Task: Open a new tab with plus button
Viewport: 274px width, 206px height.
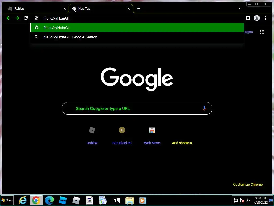Action: (x=139, y=9)
